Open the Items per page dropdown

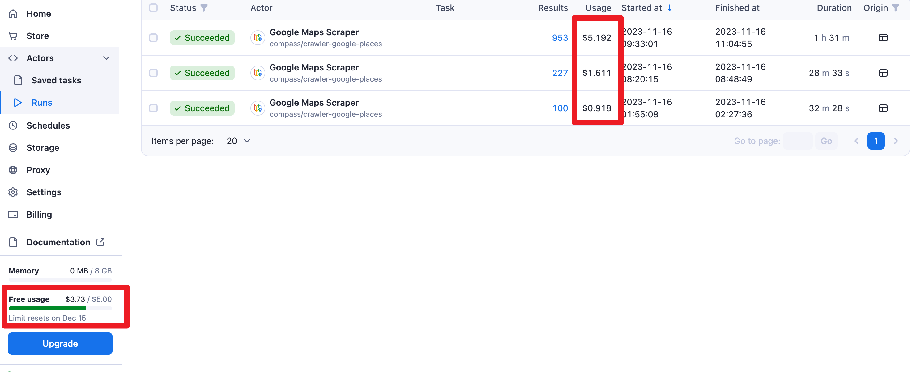coord(238,141)
